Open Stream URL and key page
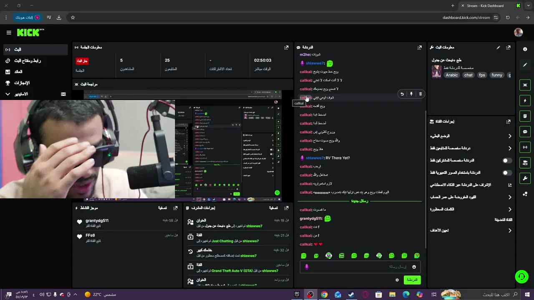The width and height of the screenshot is (534, 300). tap(35, 61)
